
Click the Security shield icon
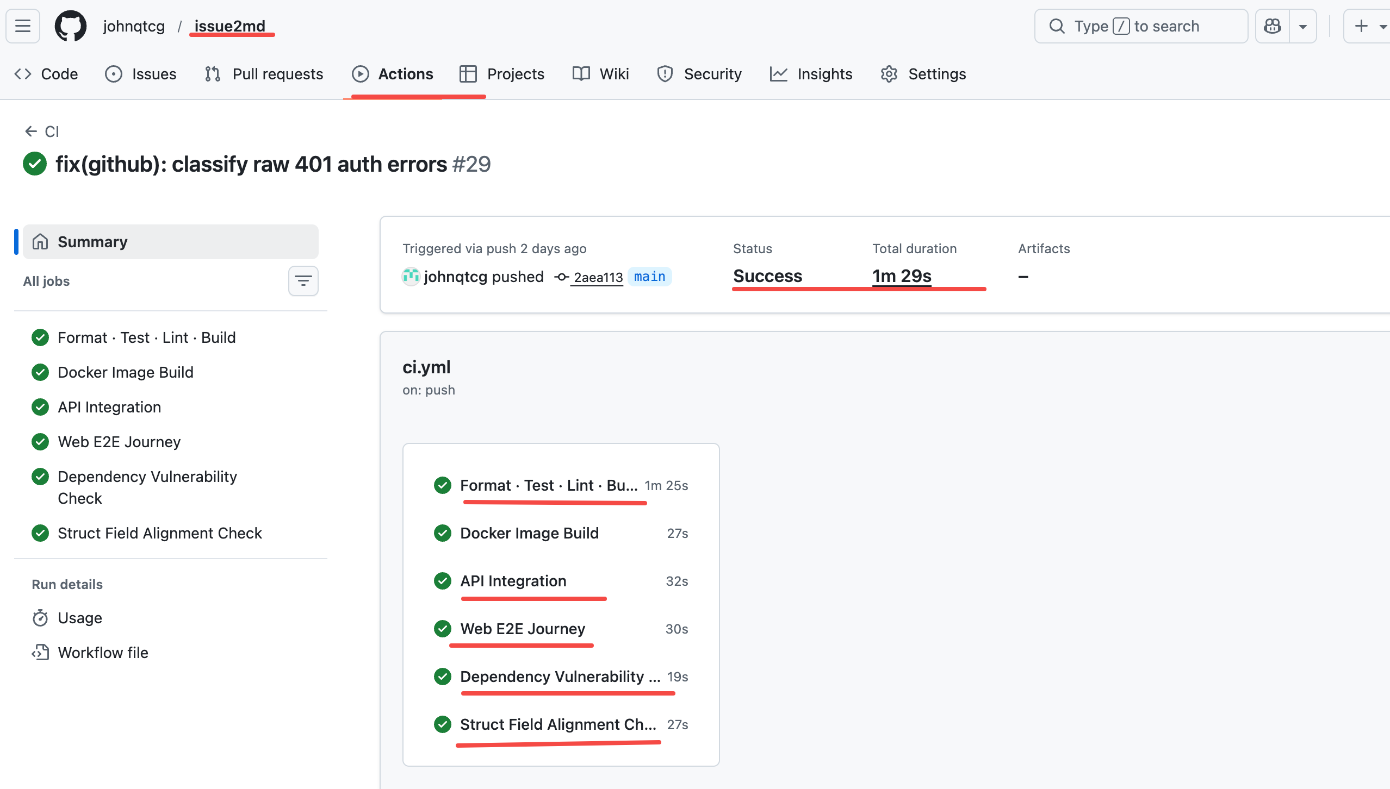tap(665, 74)
